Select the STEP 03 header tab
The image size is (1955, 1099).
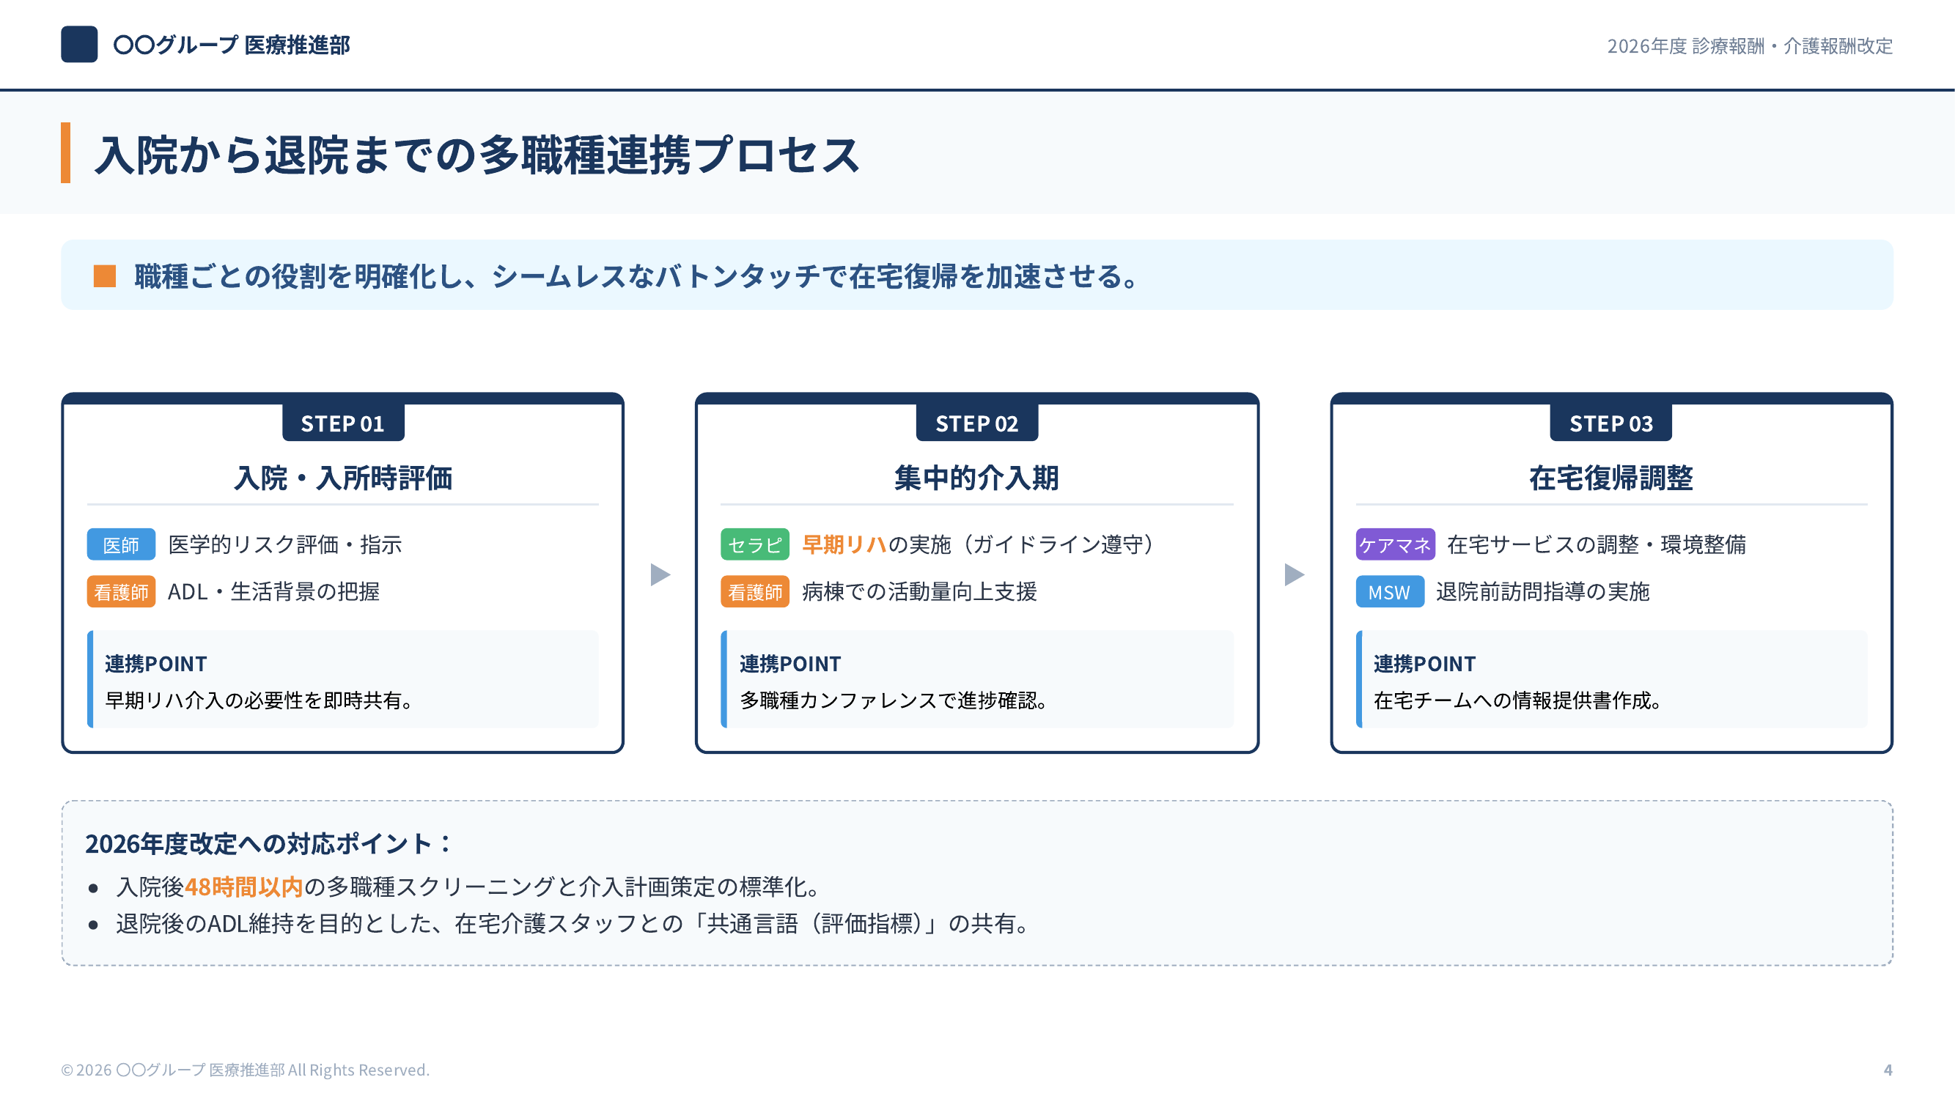click(1610, 423)
